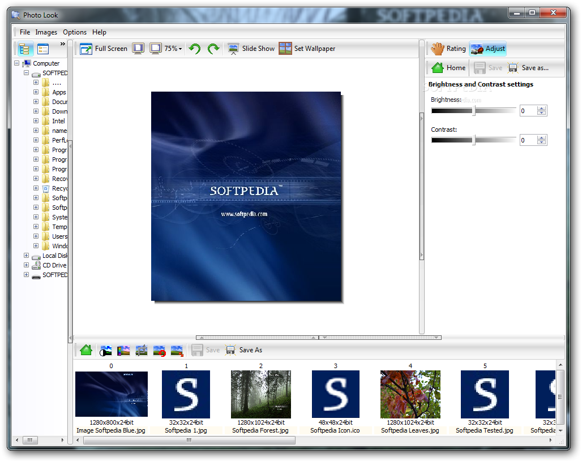Start the Slide Show
582x462 pixels.
coord(251,49)
